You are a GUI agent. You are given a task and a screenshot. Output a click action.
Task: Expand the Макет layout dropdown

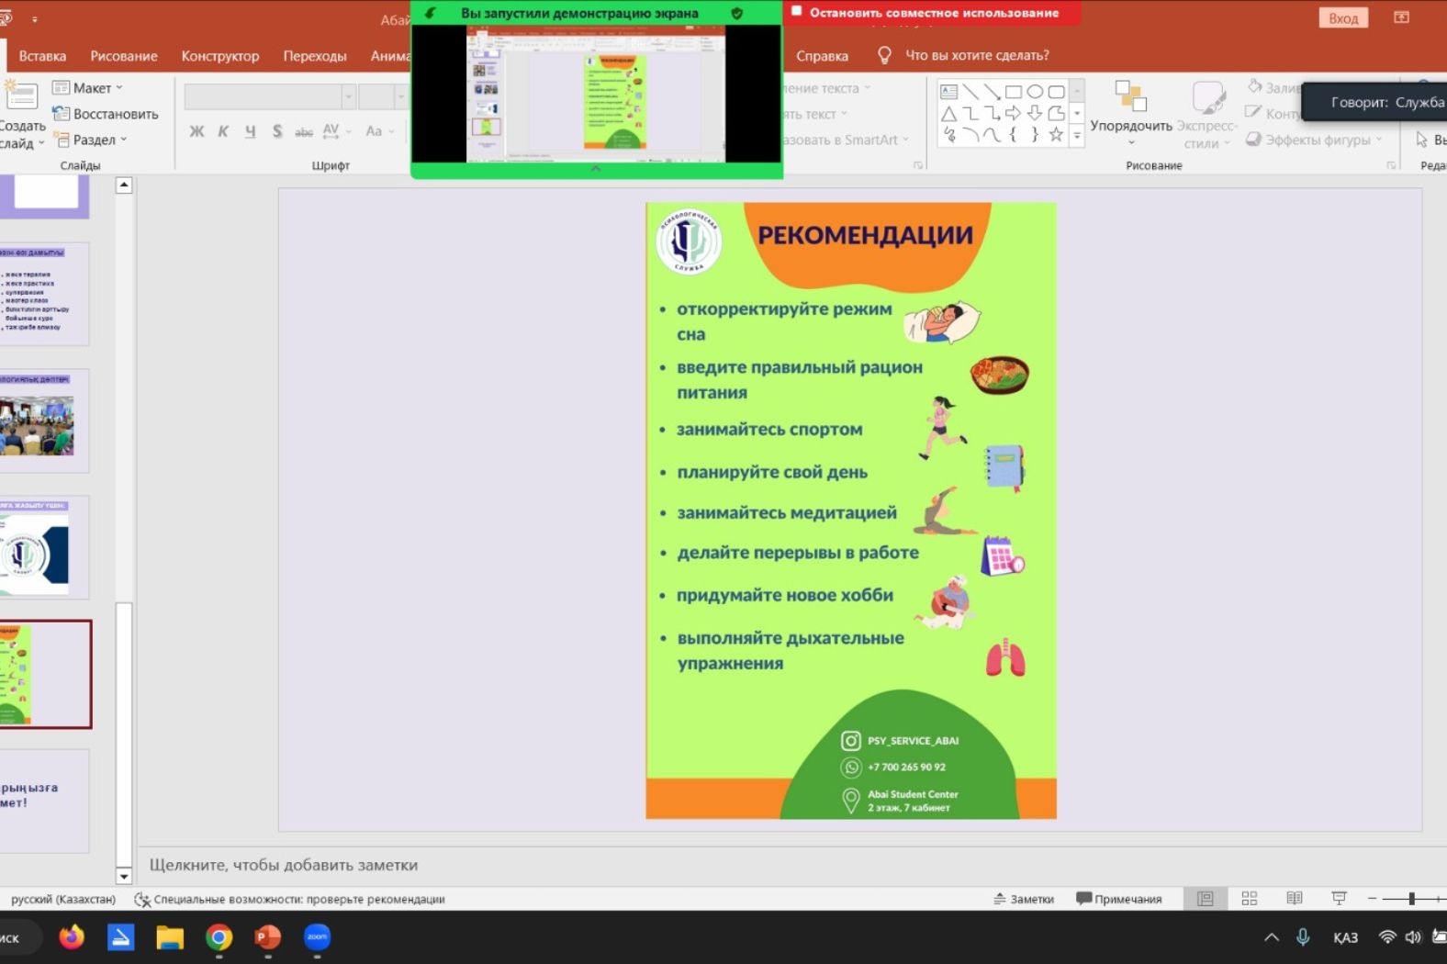click(88, 88)
